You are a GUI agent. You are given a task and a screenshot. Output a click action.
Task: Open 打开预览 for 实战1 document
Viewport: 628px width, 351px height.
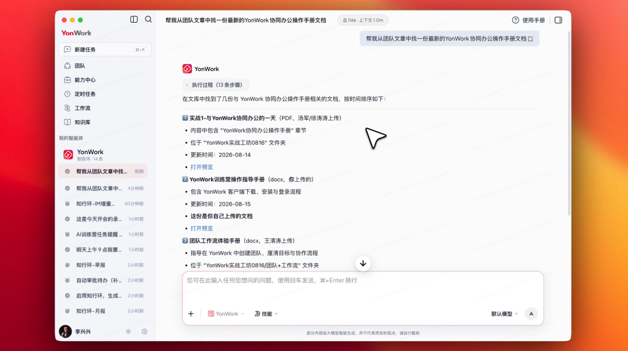(x=201, y=167)
